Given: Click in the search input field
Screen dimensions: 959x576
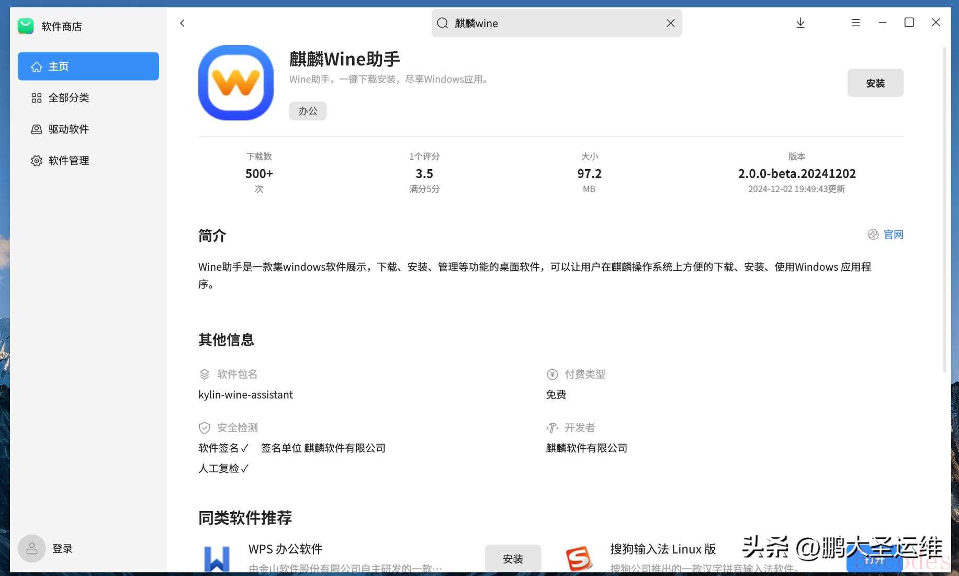Looking at the screenshot, I should point(555,23).
